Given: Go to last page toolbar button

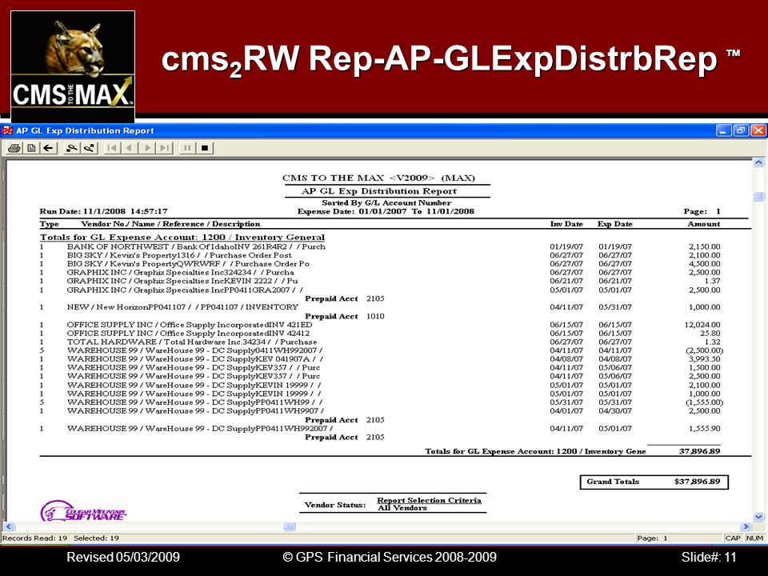Looking at the screenshot, I should click(165, 147).
